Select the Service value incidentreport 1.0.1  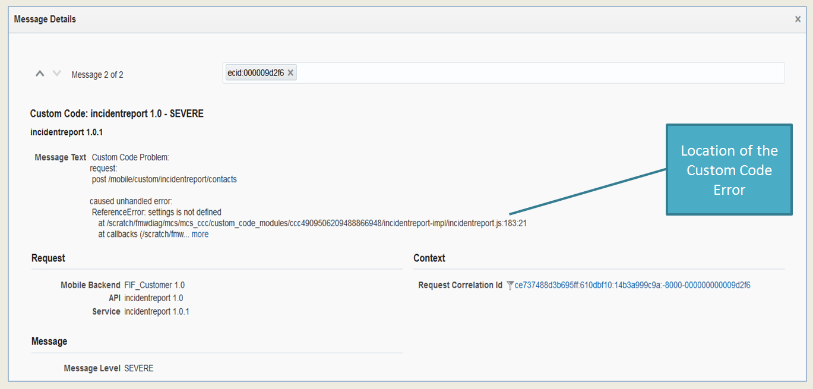[157, 311]
